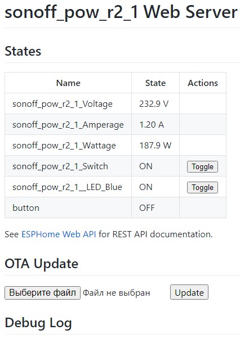The image size is (240, 339).
Task: Click the Update button for OTA
Action: pyautogui.click(x=189, y=292)
